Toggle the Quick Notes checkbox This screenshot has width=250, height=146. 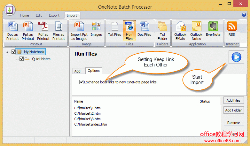22,59
